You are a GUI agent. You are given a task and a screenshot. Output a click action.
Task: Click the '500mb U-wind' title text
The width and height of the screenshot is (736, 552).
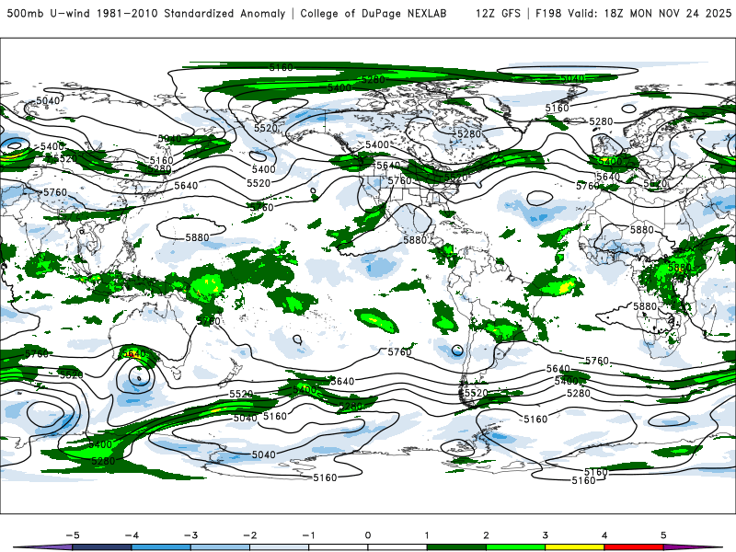click(x=48, y=14)
